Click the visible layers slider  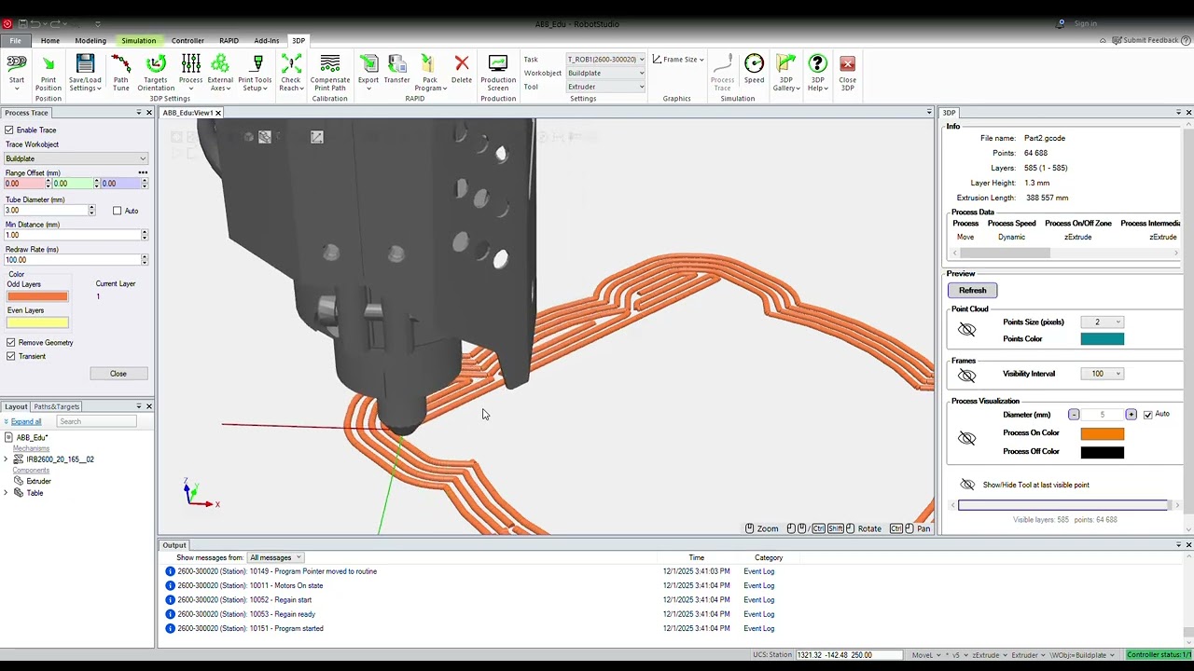pyautogui.click(x=1063, y=505)
